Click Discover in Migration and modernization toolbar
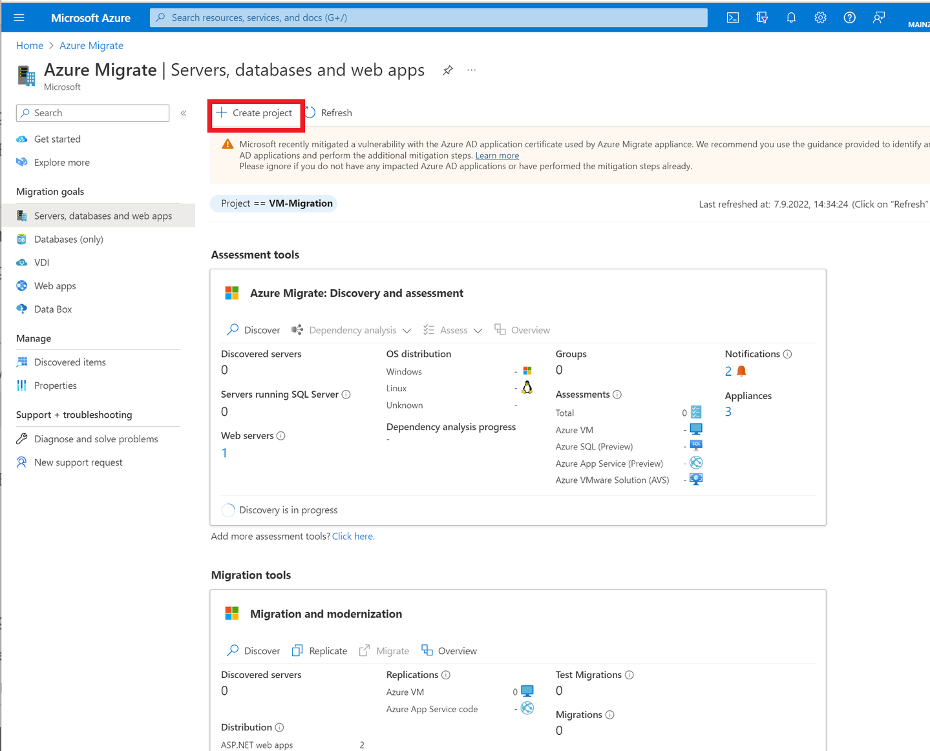 [x=253, y=651]
